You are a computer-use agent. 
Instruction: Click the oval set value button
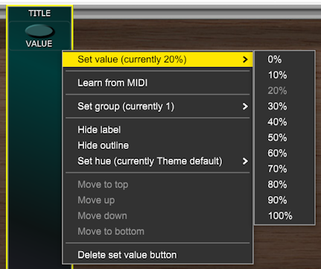coord(39,31)
